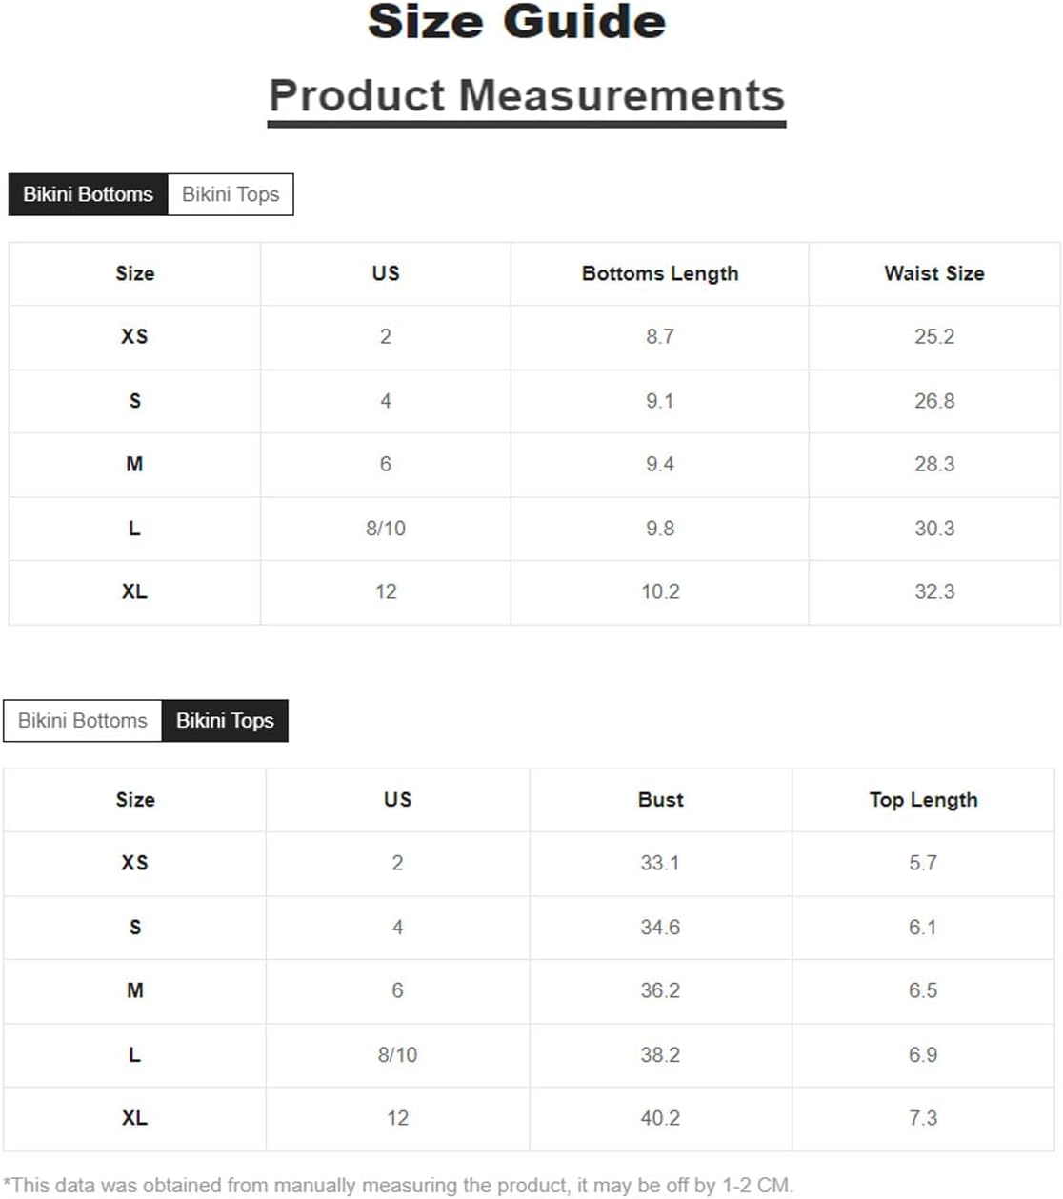1063x1199 pixels.
Task: Select bottoms length value 10.2
Action: [660, 592]
